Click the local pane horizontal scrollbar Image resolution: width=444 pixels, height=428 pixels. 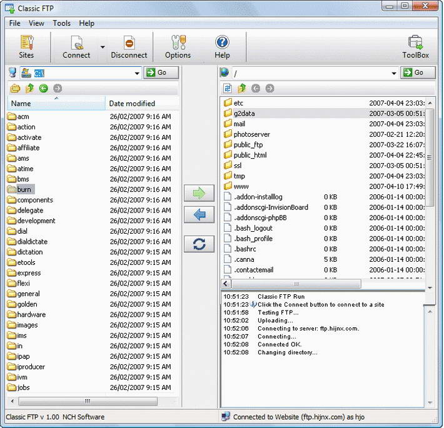(88, 401)
